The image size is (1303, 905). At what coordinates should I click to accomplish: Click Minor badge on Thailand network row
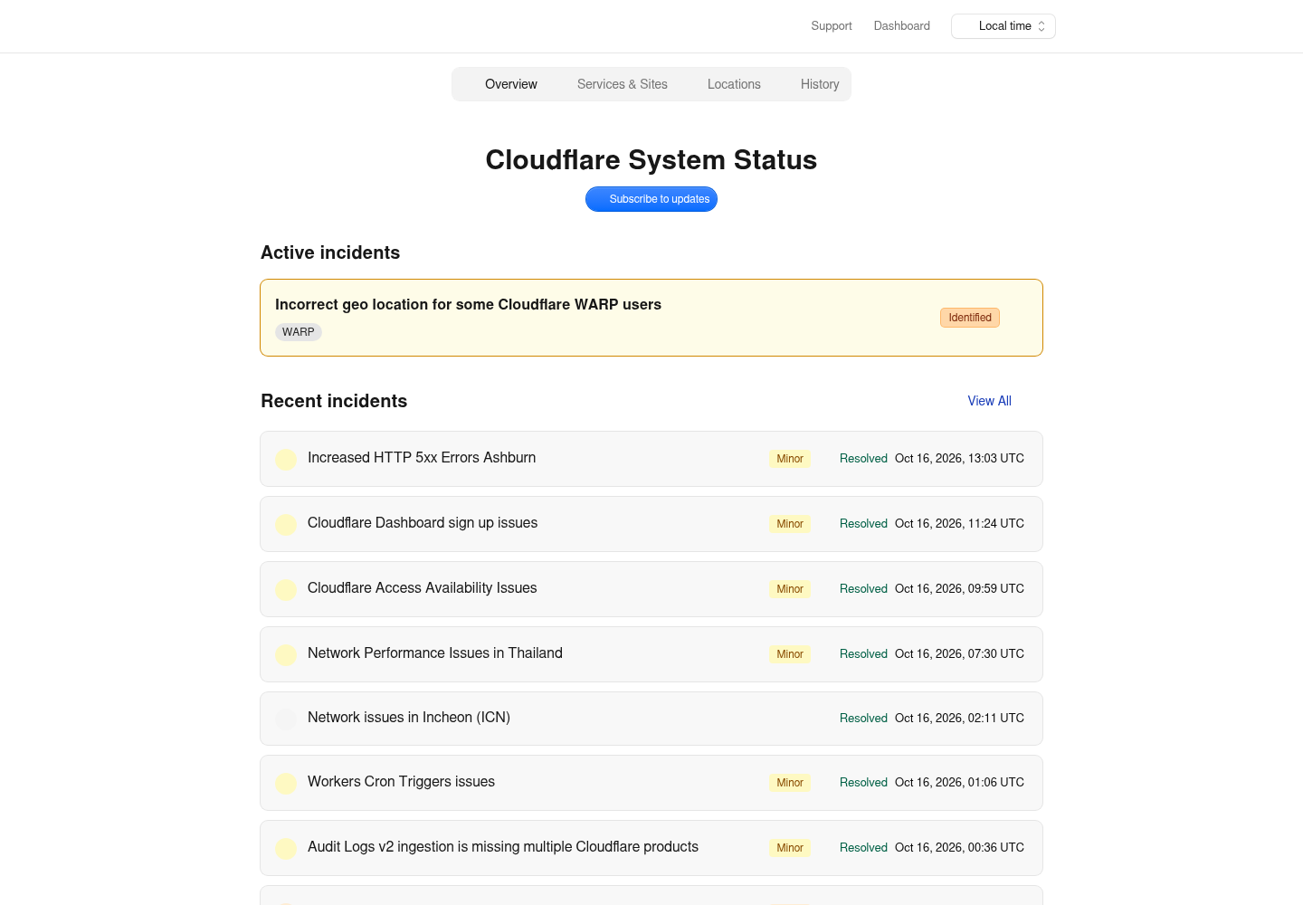(790, 654)
